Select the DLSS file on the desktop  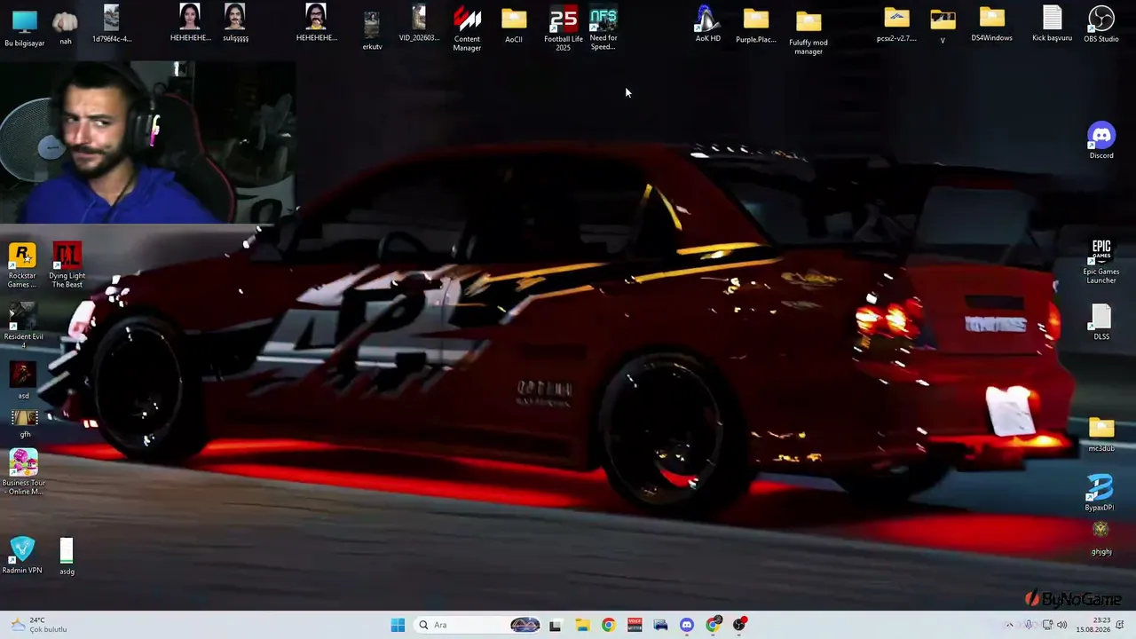[1101, 323]
